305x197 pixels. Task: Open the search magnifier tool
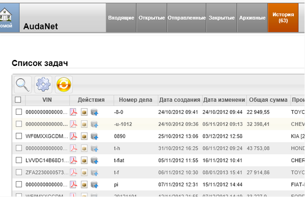[x=23, y=85]
